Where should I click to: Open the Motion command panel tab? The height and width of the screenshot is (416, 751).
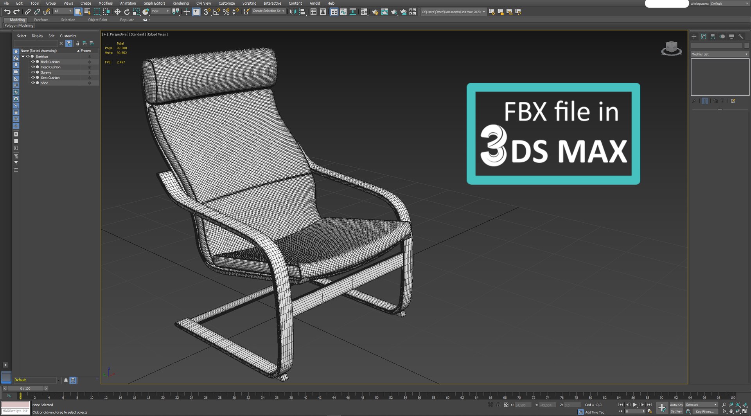[x=722, y=36]
